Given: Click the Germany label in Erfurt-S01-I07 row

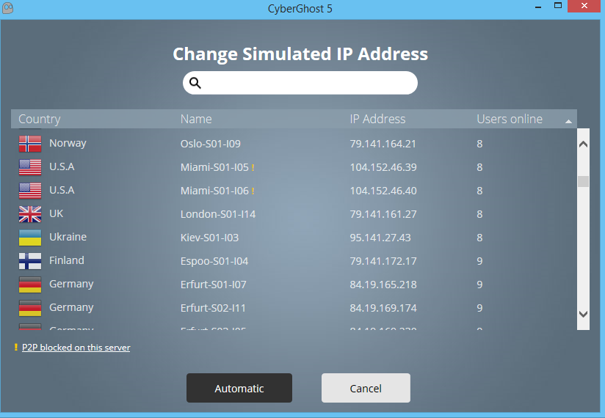Looking at the screenshot, I should pyautogui.click(x=71, y=285).
